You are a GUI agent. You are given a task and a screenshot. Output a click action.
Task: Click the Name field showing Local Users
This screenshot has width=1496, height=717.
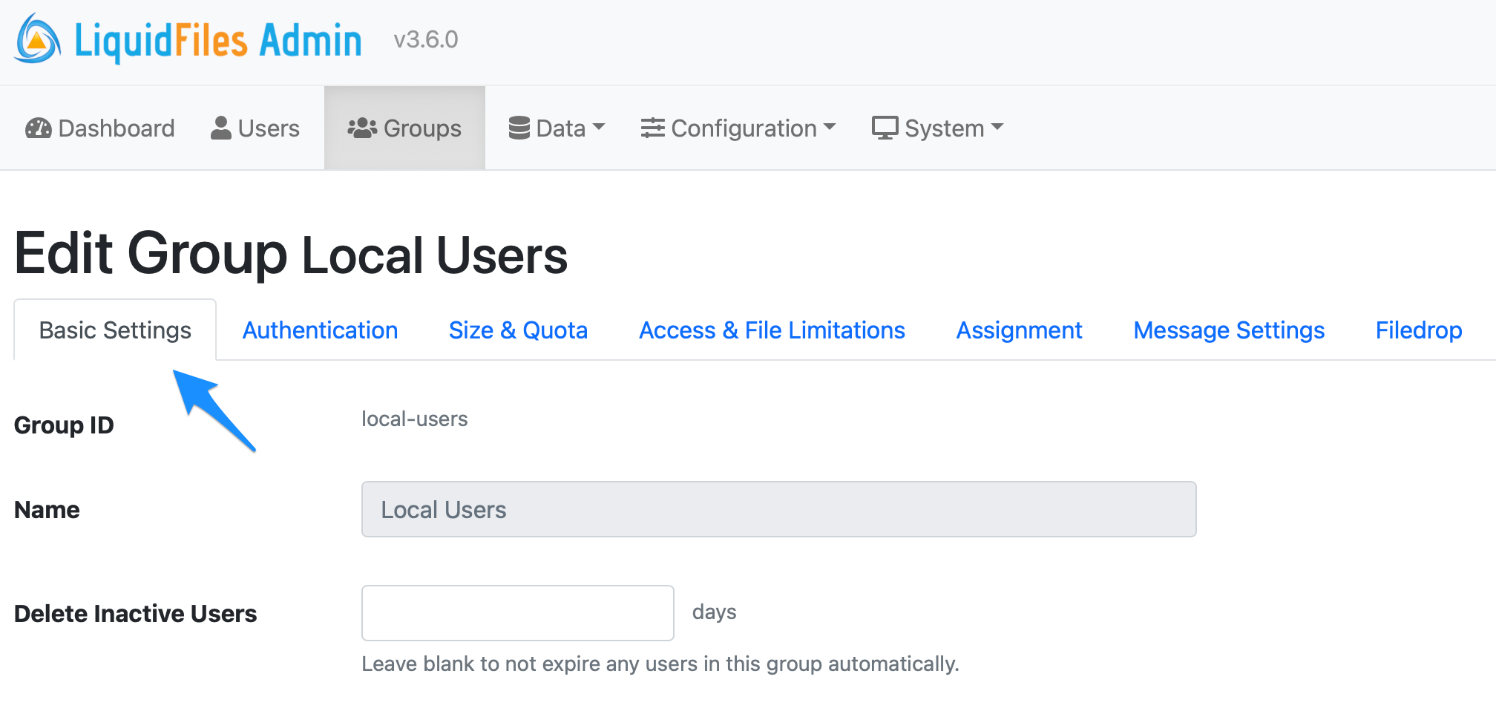point(778,509)
